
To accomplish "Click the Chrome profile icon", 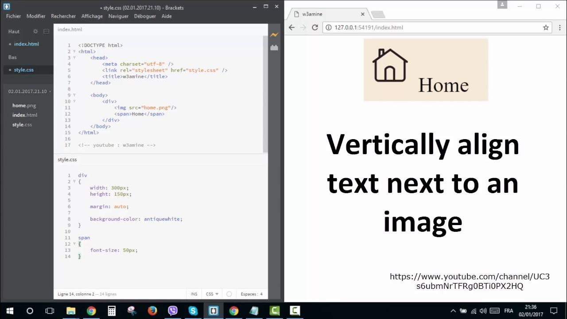I will pos(502,4).
